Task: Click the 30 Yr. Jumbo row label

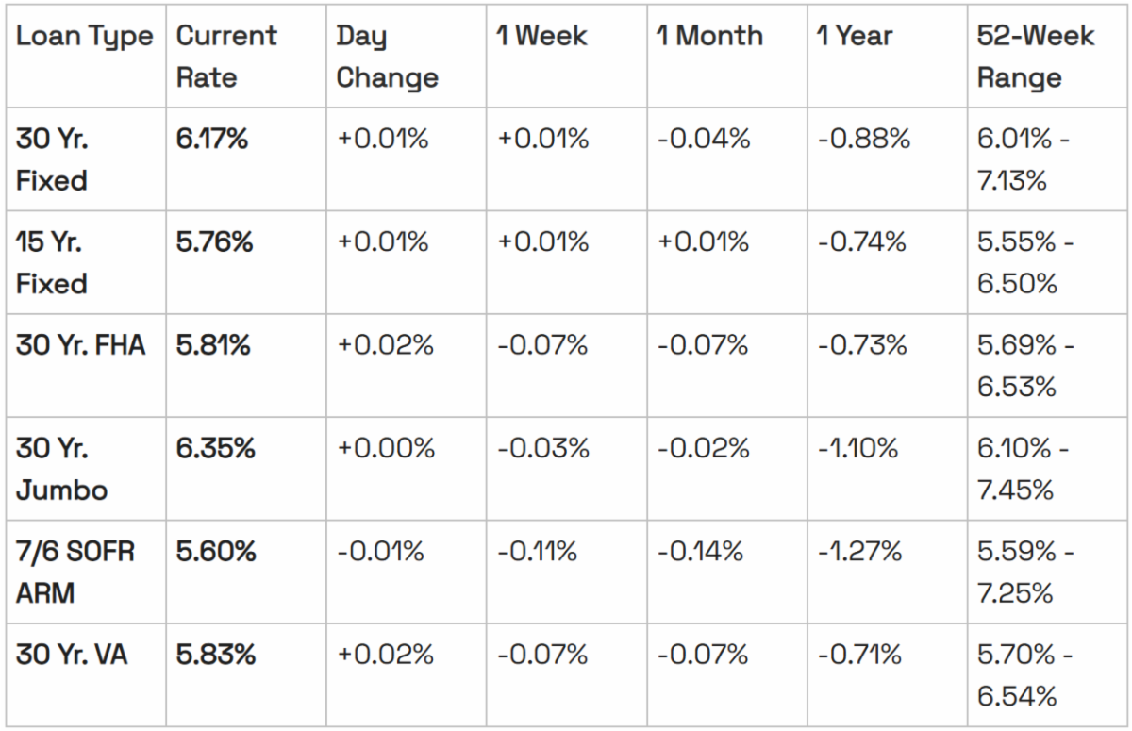Action: [61, 469]
